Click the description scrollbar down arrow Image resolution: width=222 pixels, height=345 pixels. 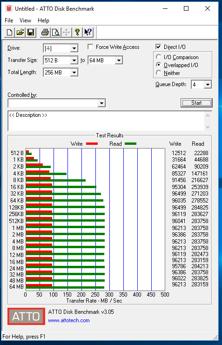[208, 127]
